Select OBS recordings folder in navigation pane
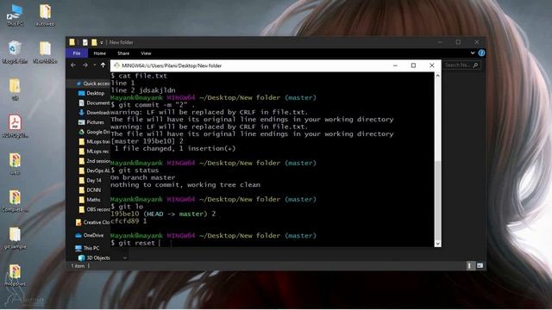The width and height of the screenshot is (552, 310). 94,209
